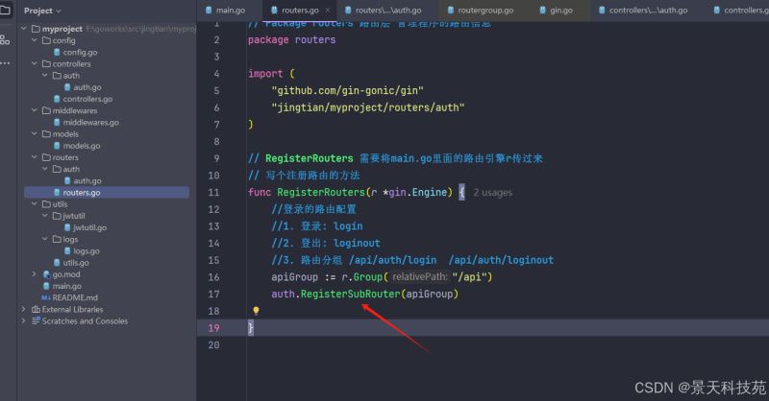Screen dimensions: 769x401
Task: Open main.go in the project tree
Action: click(x=62, y=287)
